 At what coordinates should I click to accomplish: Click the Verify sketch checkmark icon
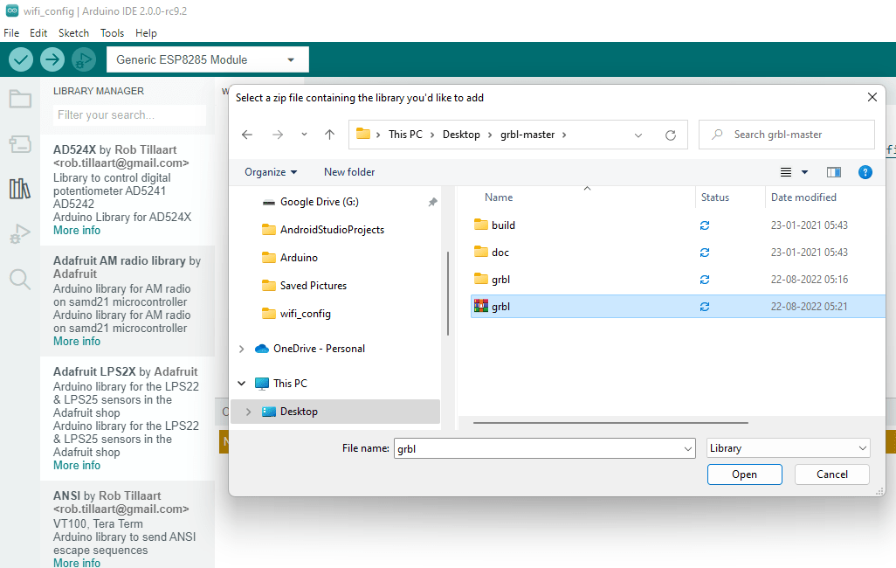pyautogui.click(x=21, y=59)
